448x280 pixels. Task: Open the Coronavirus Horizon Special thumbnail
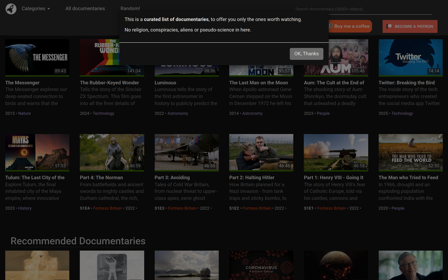coord(261,265)
